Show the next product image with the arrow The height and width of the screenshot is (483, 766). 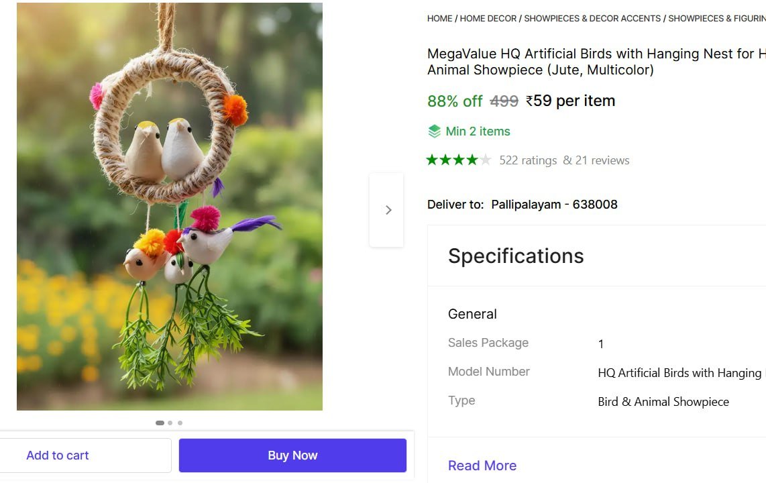(387, 210)
